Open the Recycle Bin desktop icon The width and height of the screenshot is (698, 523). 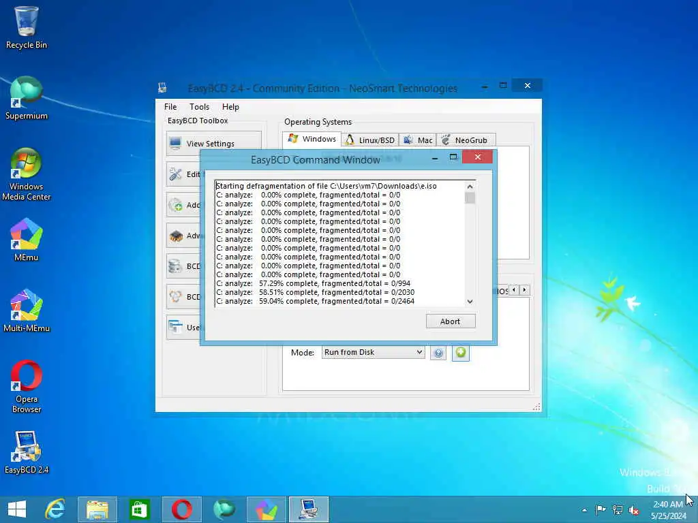click(27, 27)
